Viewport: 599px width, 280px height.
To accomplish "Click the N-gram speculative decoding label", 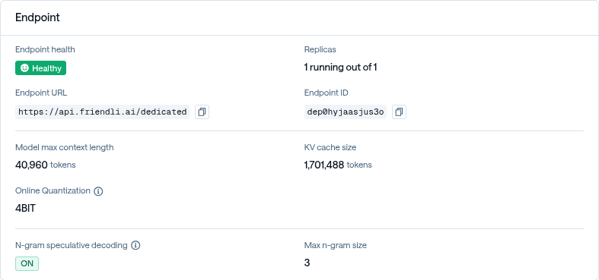I will coord(72,245).
